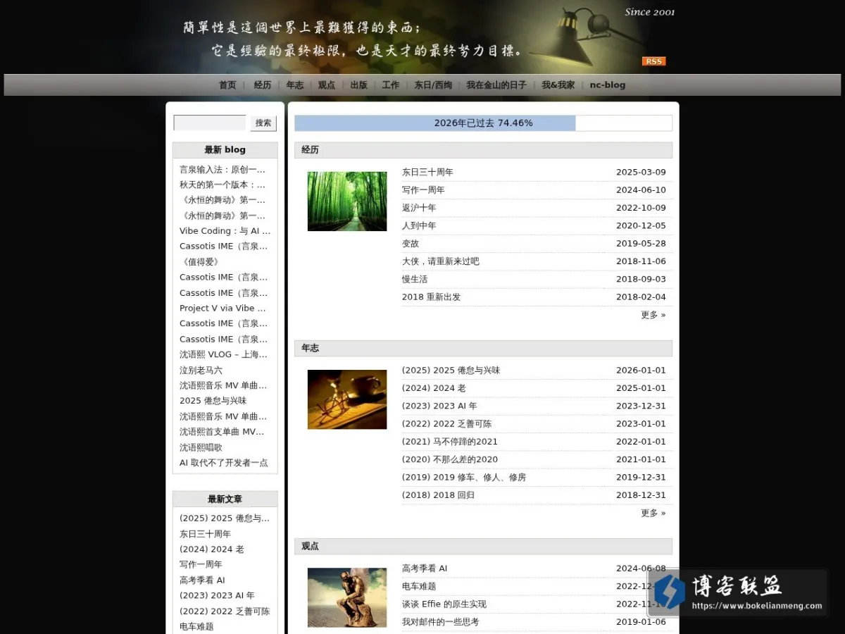
Task: Open sidebar blog post 泣别老马六
Action: (201, 371)
